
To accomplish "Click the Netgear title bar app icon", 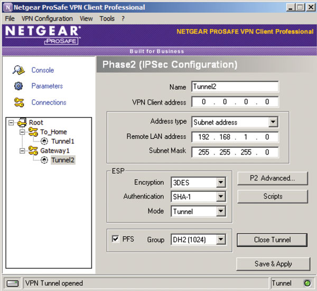I will [x=8, y=7].
